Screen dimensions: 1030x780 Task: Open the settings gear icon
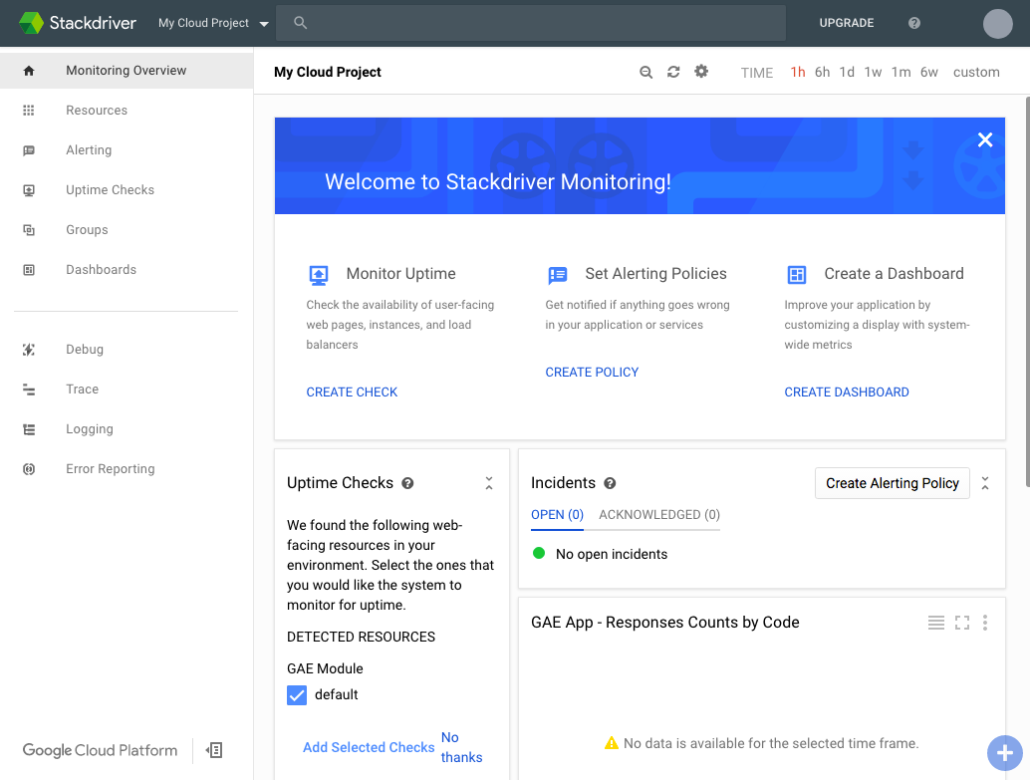(x=701, y=71)
